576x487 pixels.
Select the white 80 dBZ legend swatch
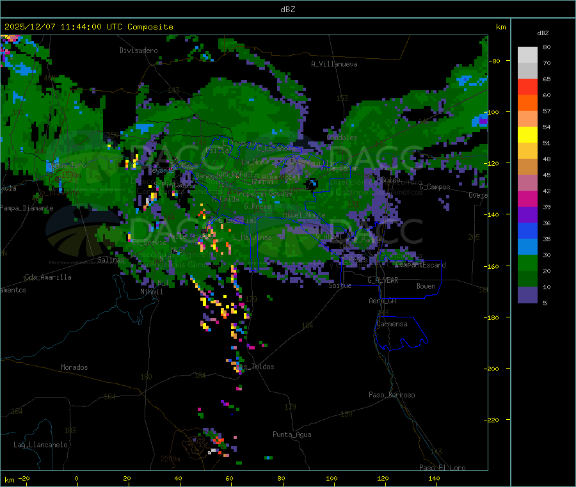tap(527, 55)
